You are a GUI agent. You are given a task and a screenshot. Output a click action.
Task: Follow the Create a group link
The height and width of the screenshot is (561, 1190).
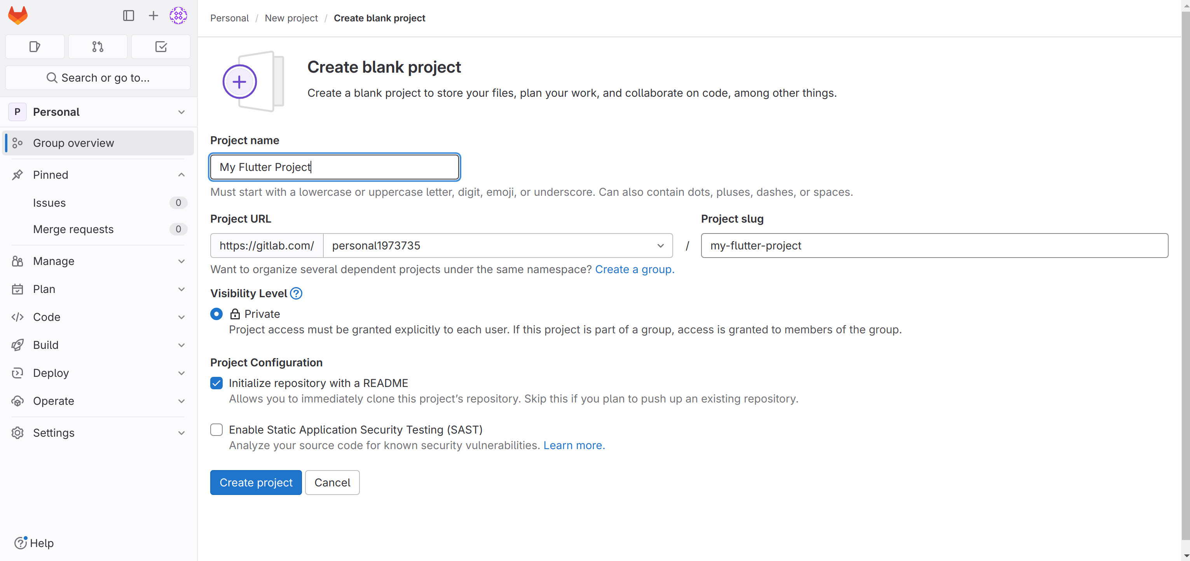click(635, 270)
